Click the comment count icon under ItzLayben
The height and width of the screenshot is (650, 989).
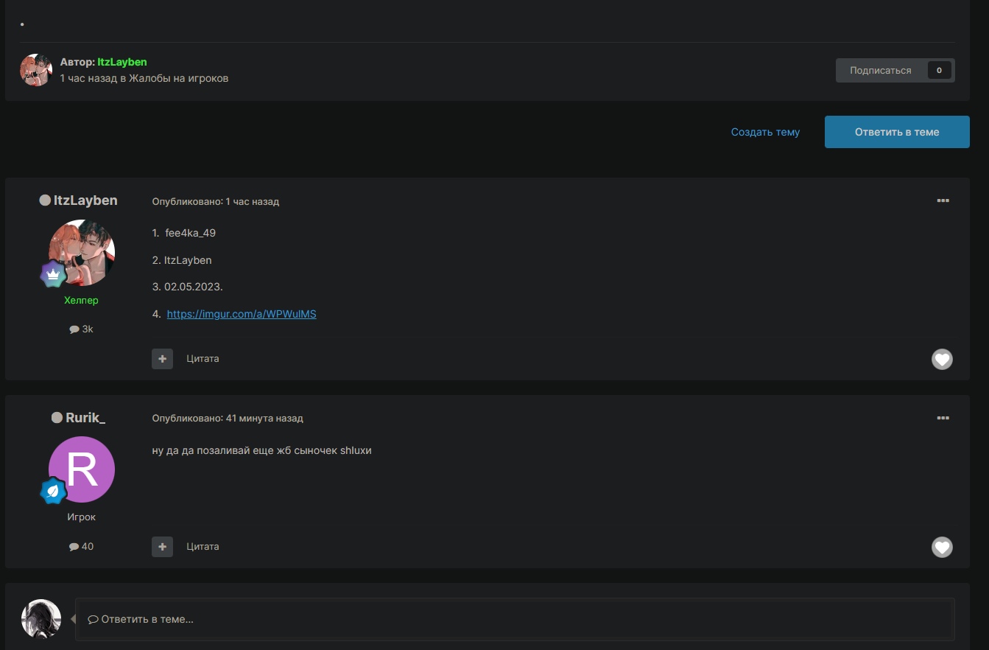[x=74, y=329]
